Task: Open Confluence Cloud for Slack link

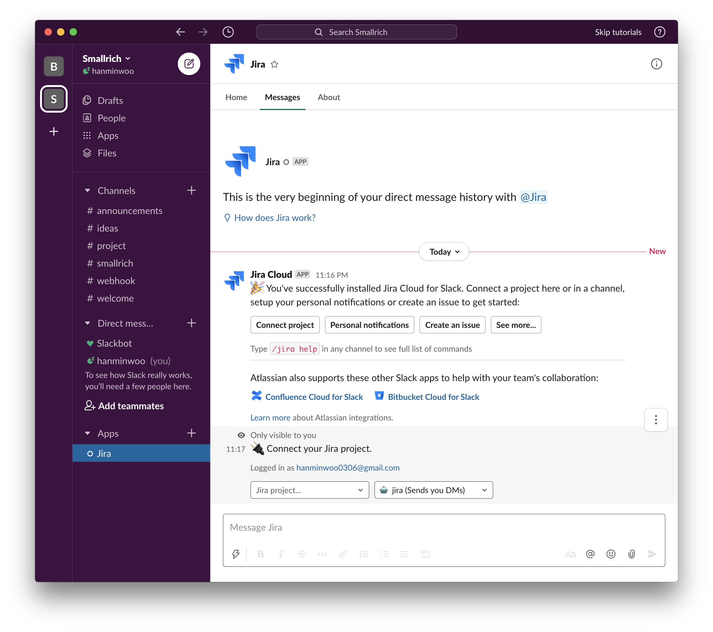Action: (x=314, y=397)
